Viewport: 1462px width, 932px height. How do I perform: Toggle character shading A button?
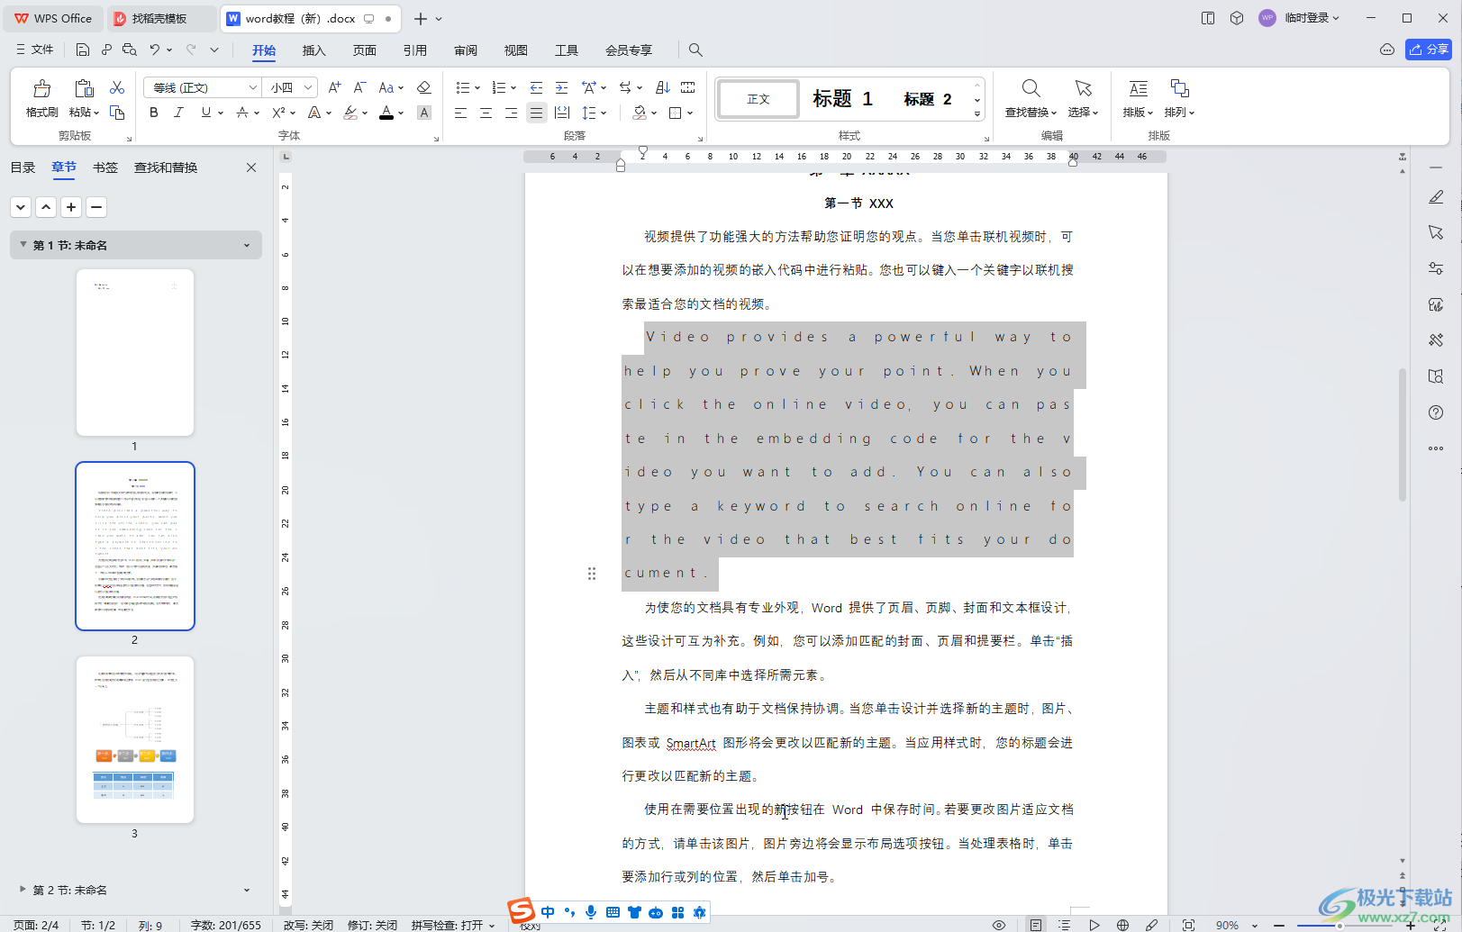[x=424, y=113]
